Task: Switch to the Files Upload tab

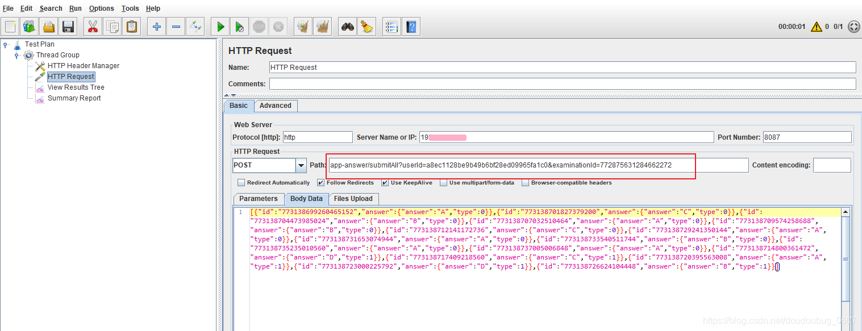Action: (x=353, y=199)
